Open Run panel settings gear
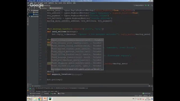Image resolution: width=180 pixels, height=101 pixels. pyautogui.click(x=149, y=86)
